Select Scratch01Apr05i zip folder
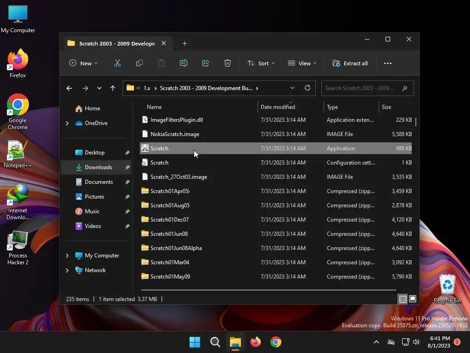This screenshot has height=353, width=470. click(276, 191)
